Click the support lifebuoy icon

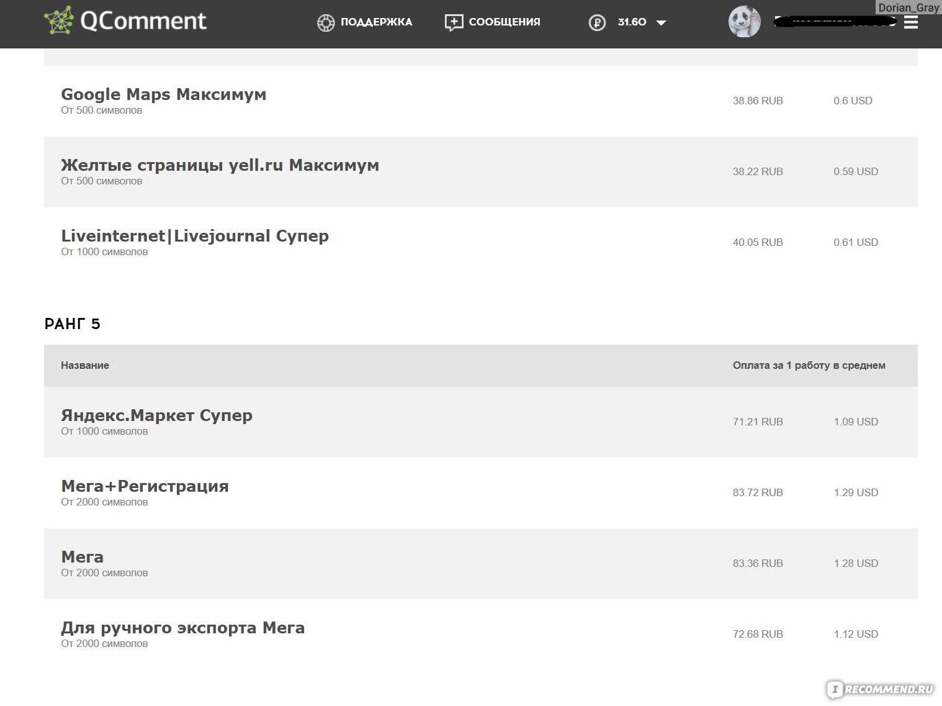[x=326, y=23]
